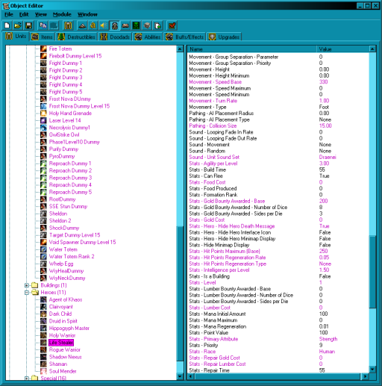Image resolution: width=382 pixels, height=386 pixels.
Task: Click the Copy toolbar icon
Action: point(43,25)
